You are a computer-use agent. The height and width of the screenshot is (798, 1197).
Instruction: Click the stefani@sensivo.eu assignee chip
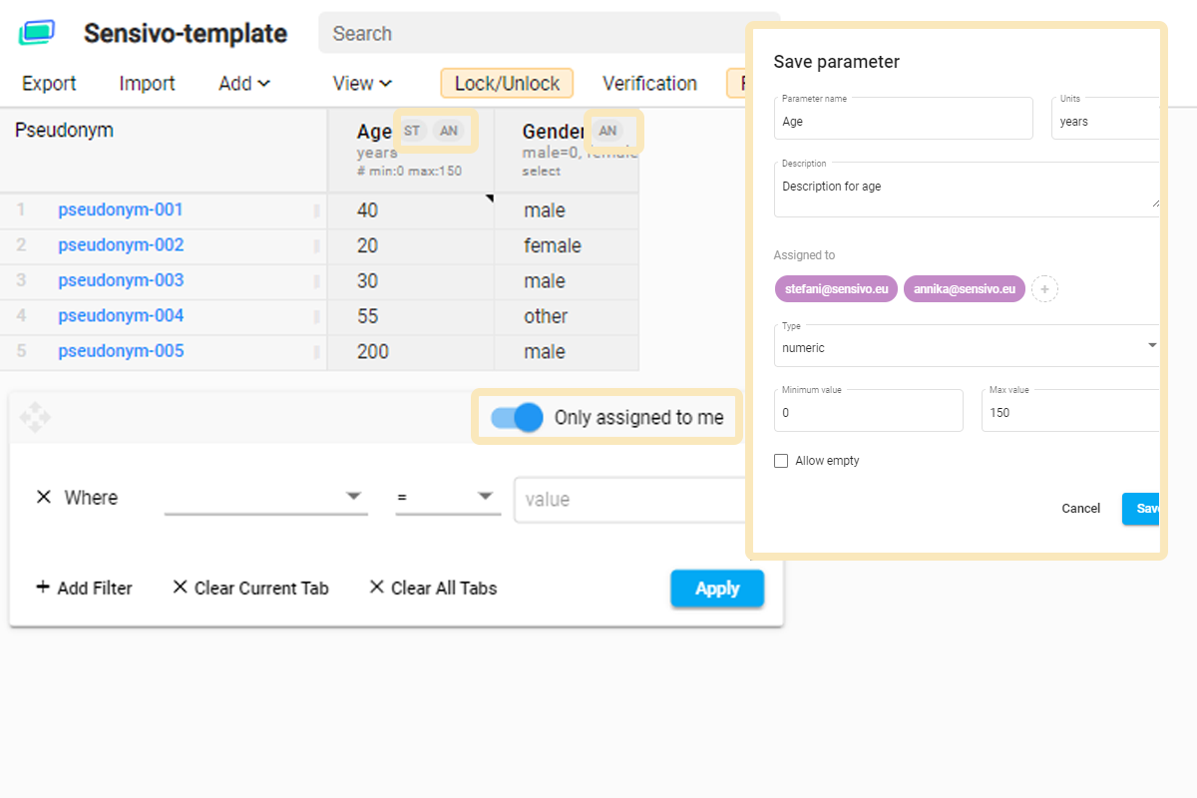point(836,289)
